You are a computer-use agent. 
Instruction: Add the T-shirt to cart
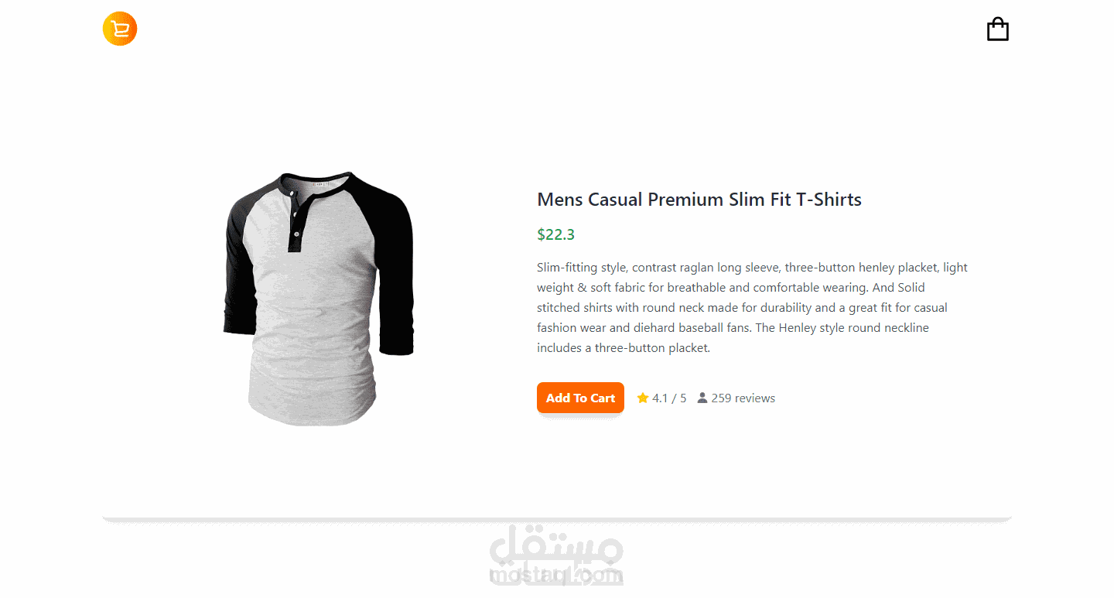point(580,398)
